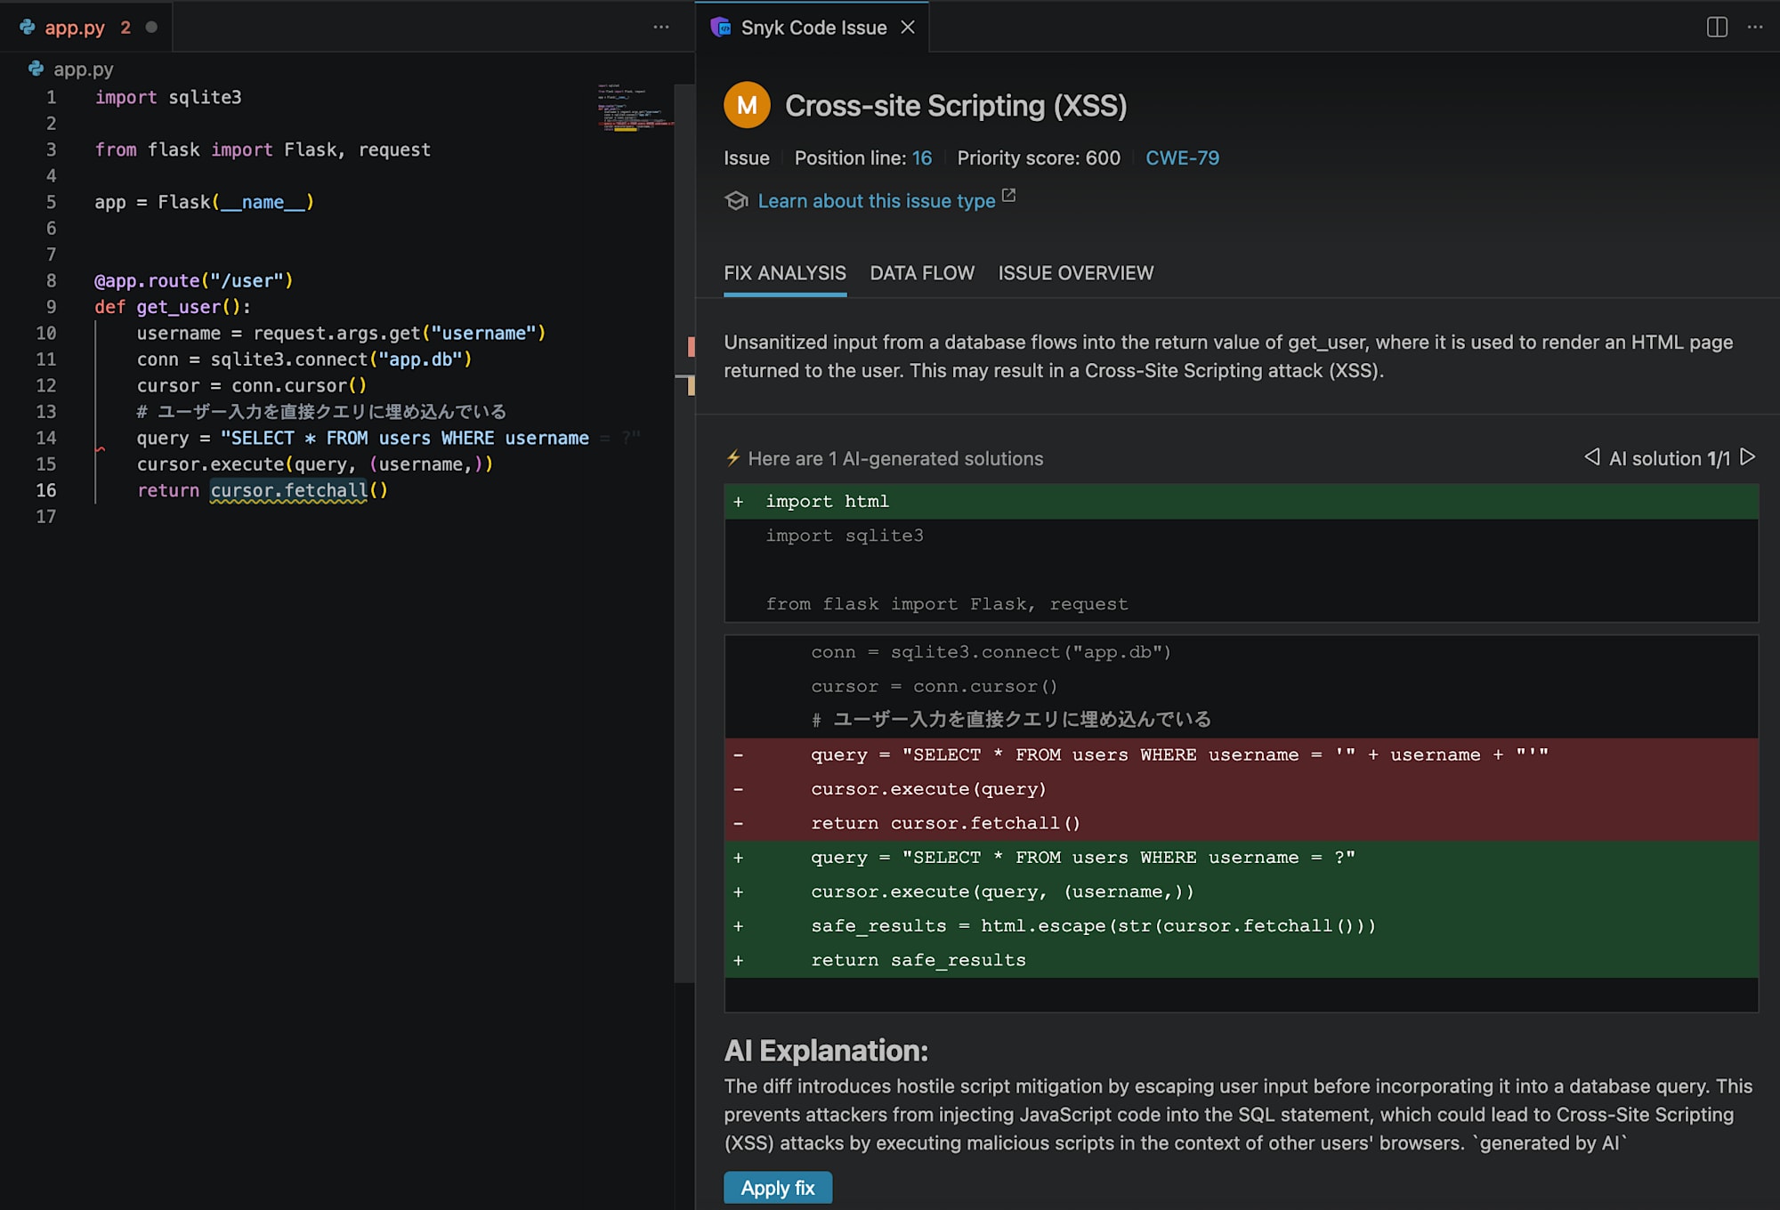1780x1210 pixels.
Task: Click the 'safe_results = html.escape' diff line
Action: click(x=1241, y=926)
